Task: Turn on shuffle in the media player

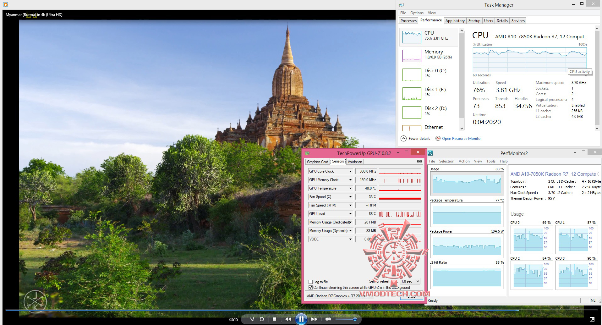Action: [252, 319]
